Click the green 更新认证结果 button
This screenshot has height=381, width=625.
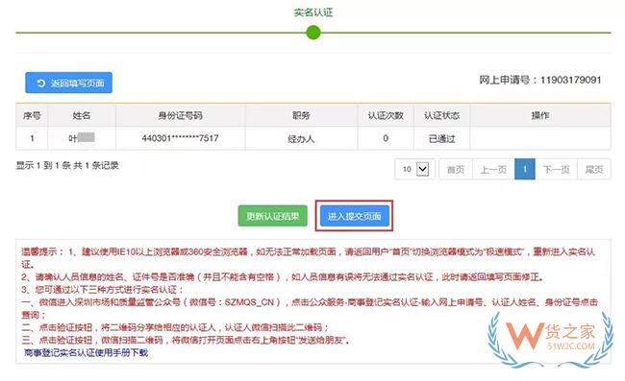click(x=273, y=216)
